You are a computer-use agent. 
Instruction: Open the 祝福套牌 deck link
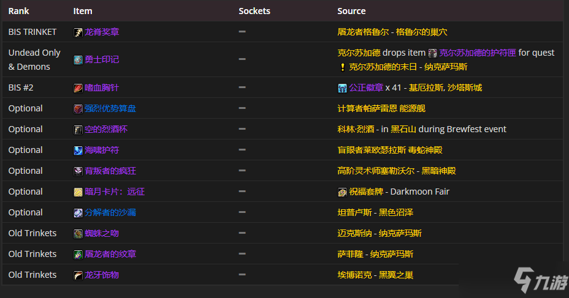point(366,192)
